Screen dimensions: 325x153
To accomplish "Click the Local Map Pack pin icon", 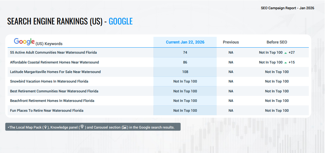I will [x=45, y=127].
